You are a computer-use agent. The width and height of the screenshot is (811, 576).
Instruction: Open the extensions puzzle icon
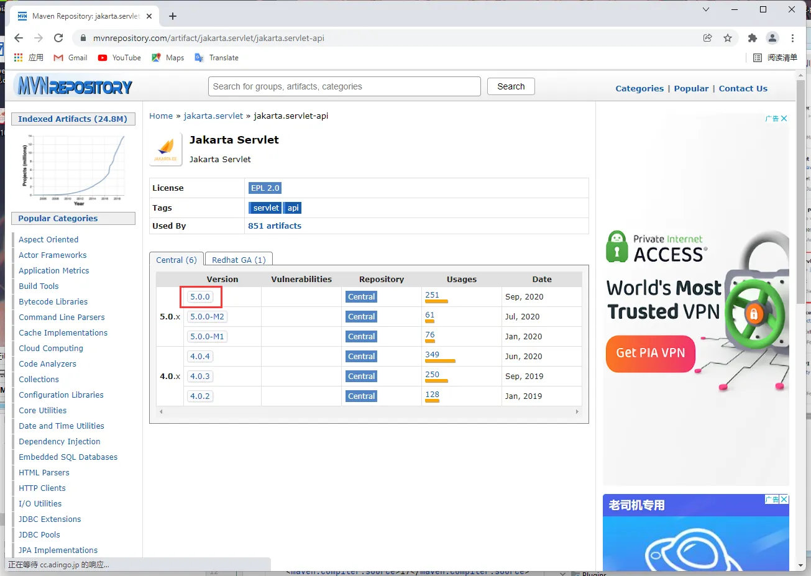[753, 38]
